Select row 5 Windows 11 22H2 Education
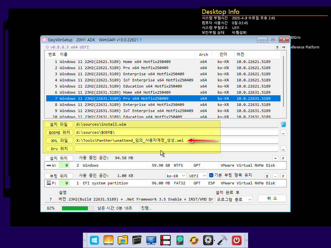 click(163, 86)
